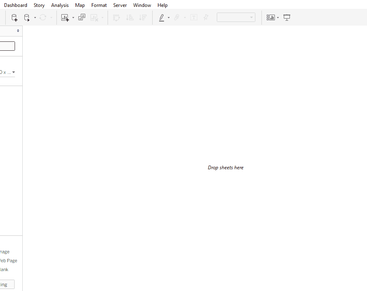Click the New Data Source icon
Viewport: 367px width, 291px height.
14,17
